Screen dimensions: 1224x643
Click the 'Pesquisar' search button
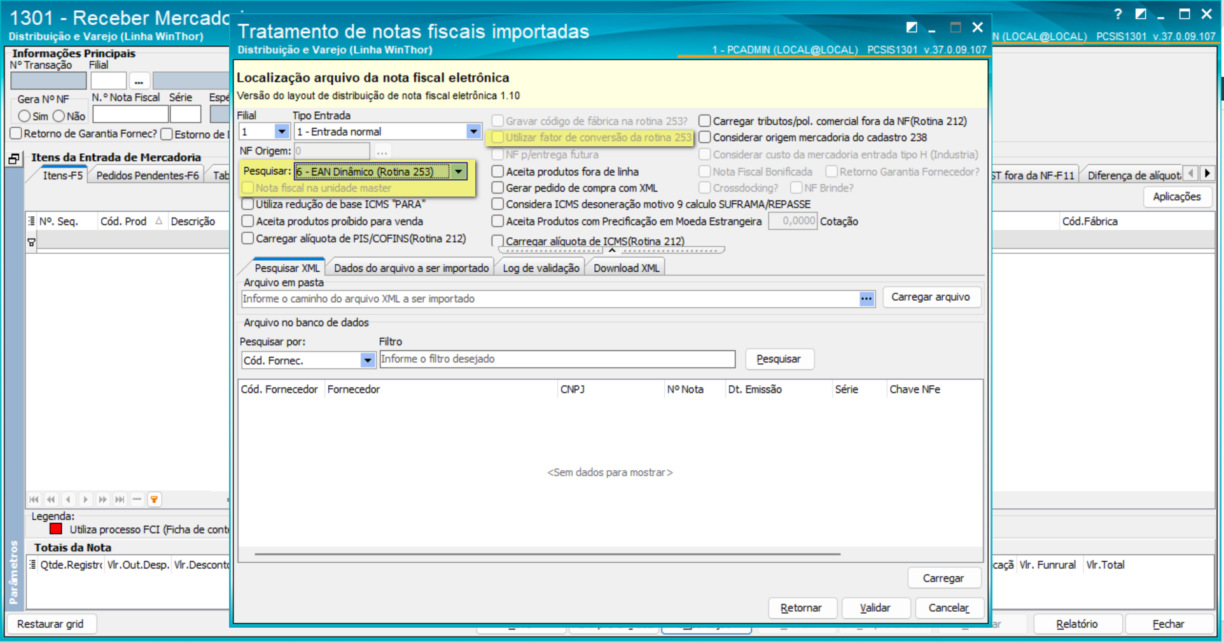[779, 359]
